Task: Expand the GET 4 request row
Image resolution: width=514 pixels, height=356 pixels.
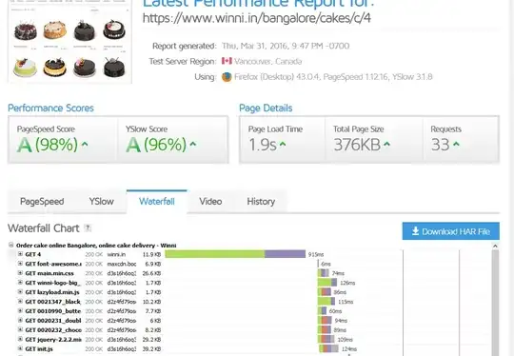Action: click(x=20, y=254)
